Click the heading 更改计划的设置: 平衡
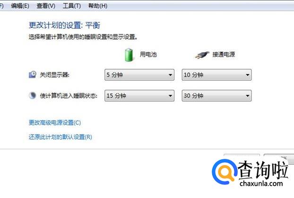This screenshot has height=198, width=294. coord(64,25)
